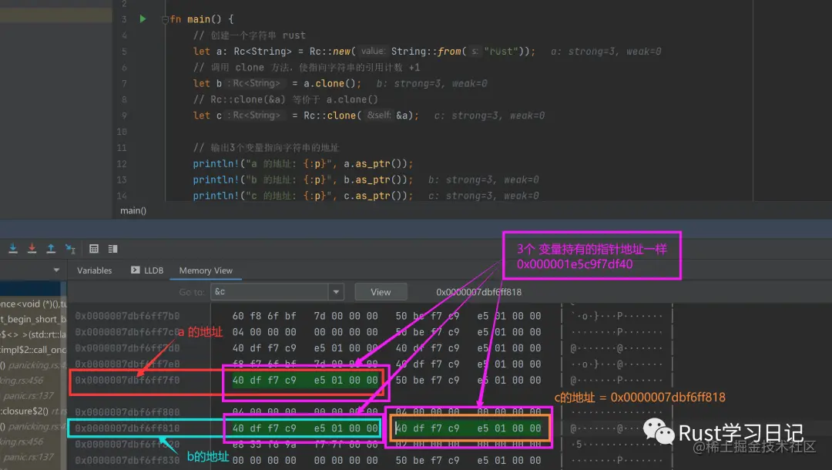Collapse the fn main code fold marker
832x470 pixels.
point(165,19)
